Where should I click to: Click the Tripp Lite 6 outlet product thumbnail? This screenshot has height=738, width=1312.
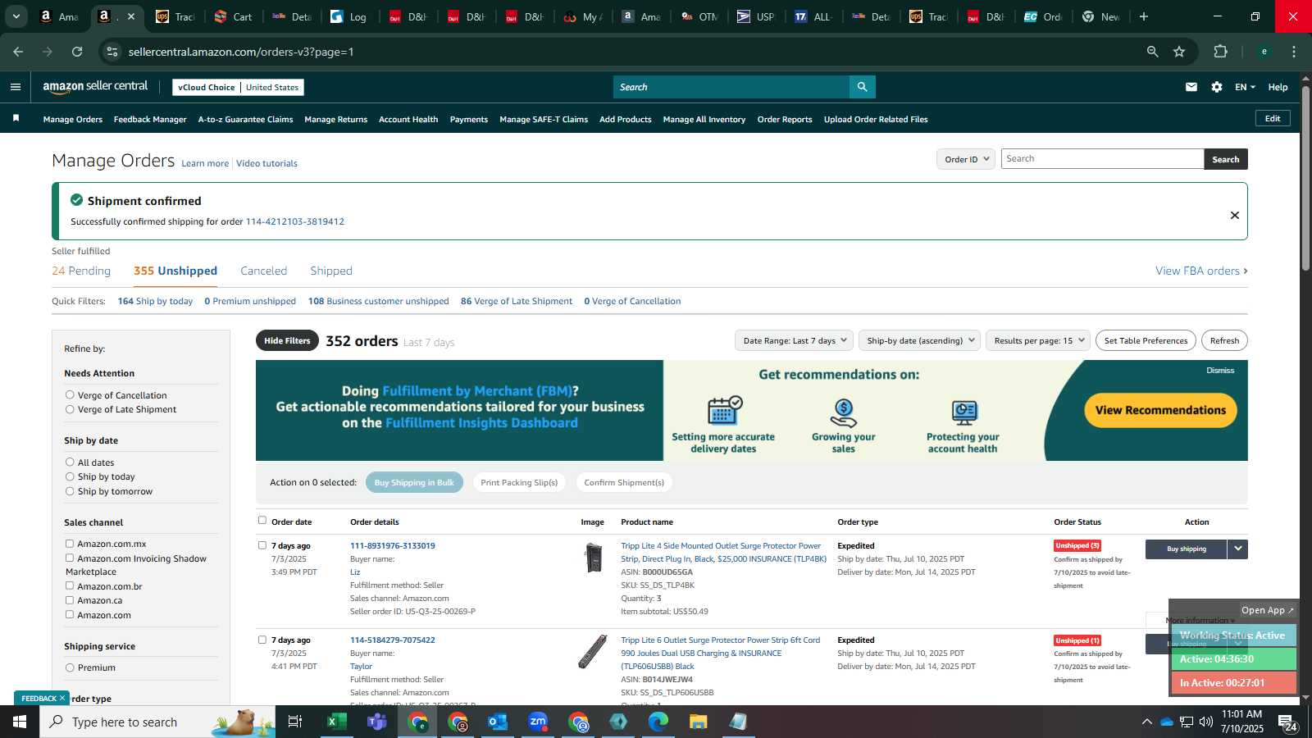tap(592, 652)
